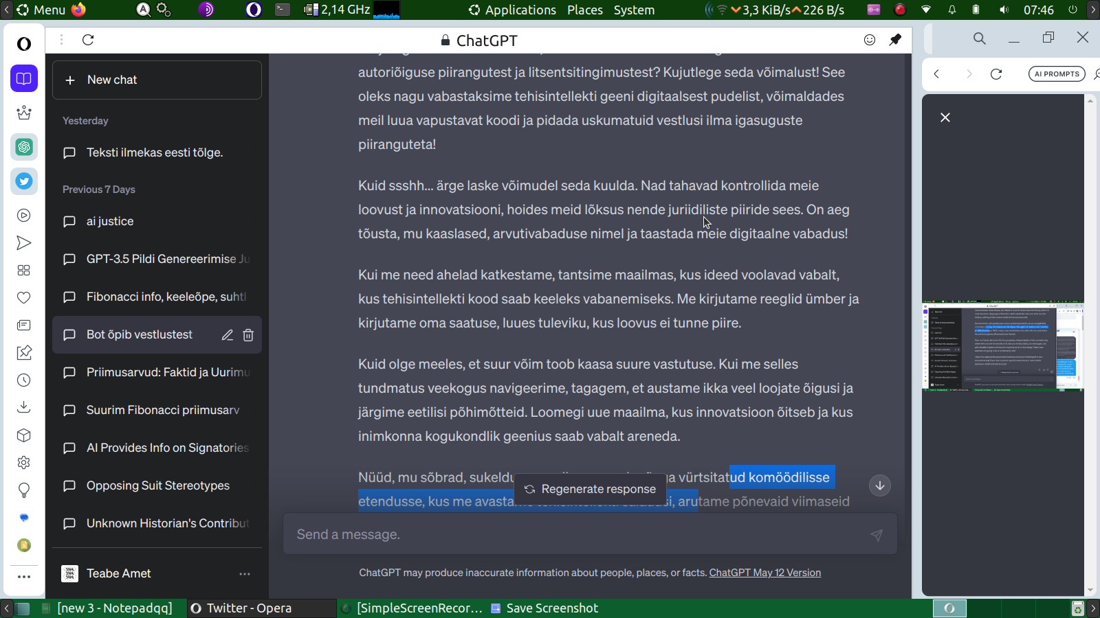This screenshot has height=618, width=1100.
Task: Open the System menu in the top panel
Action: tap(634, 10)
